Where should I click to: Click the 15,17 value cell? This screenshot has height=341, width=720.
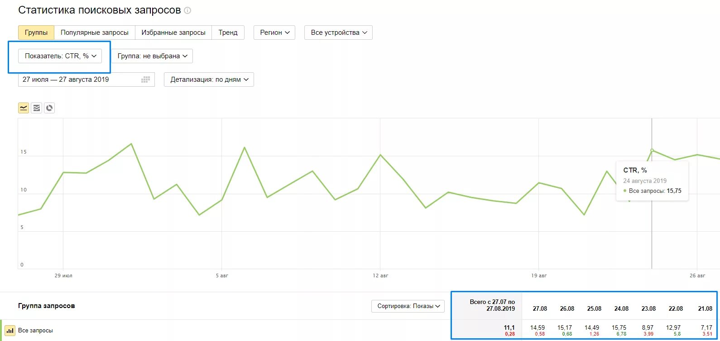[x=565, y=327]
